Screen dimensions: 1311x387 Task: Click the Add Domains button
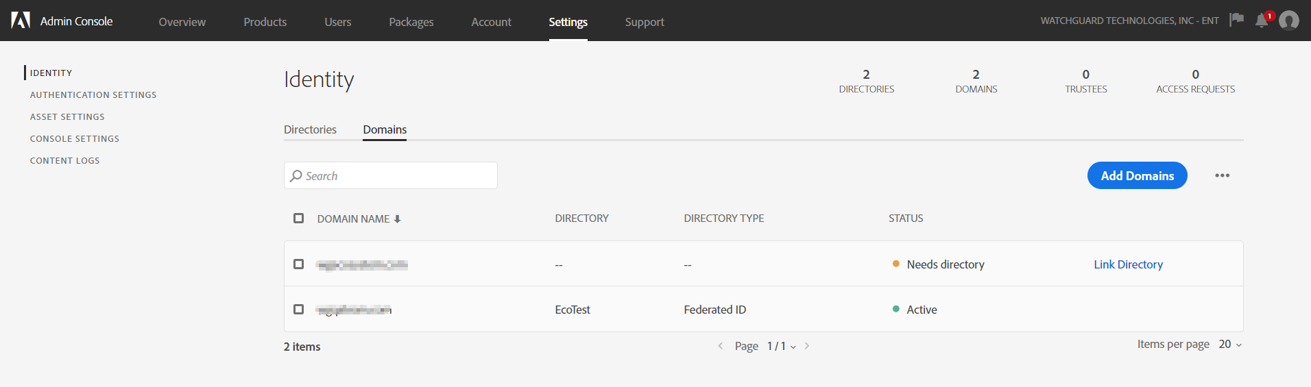[1137, 175]
